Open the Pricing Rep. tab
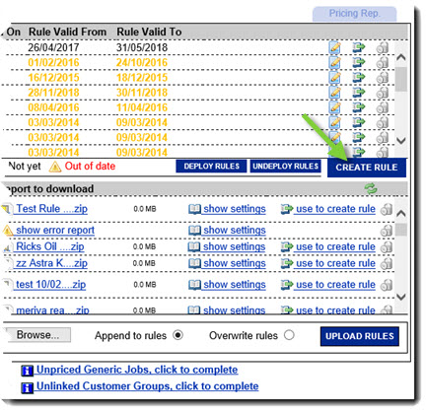 354,14
